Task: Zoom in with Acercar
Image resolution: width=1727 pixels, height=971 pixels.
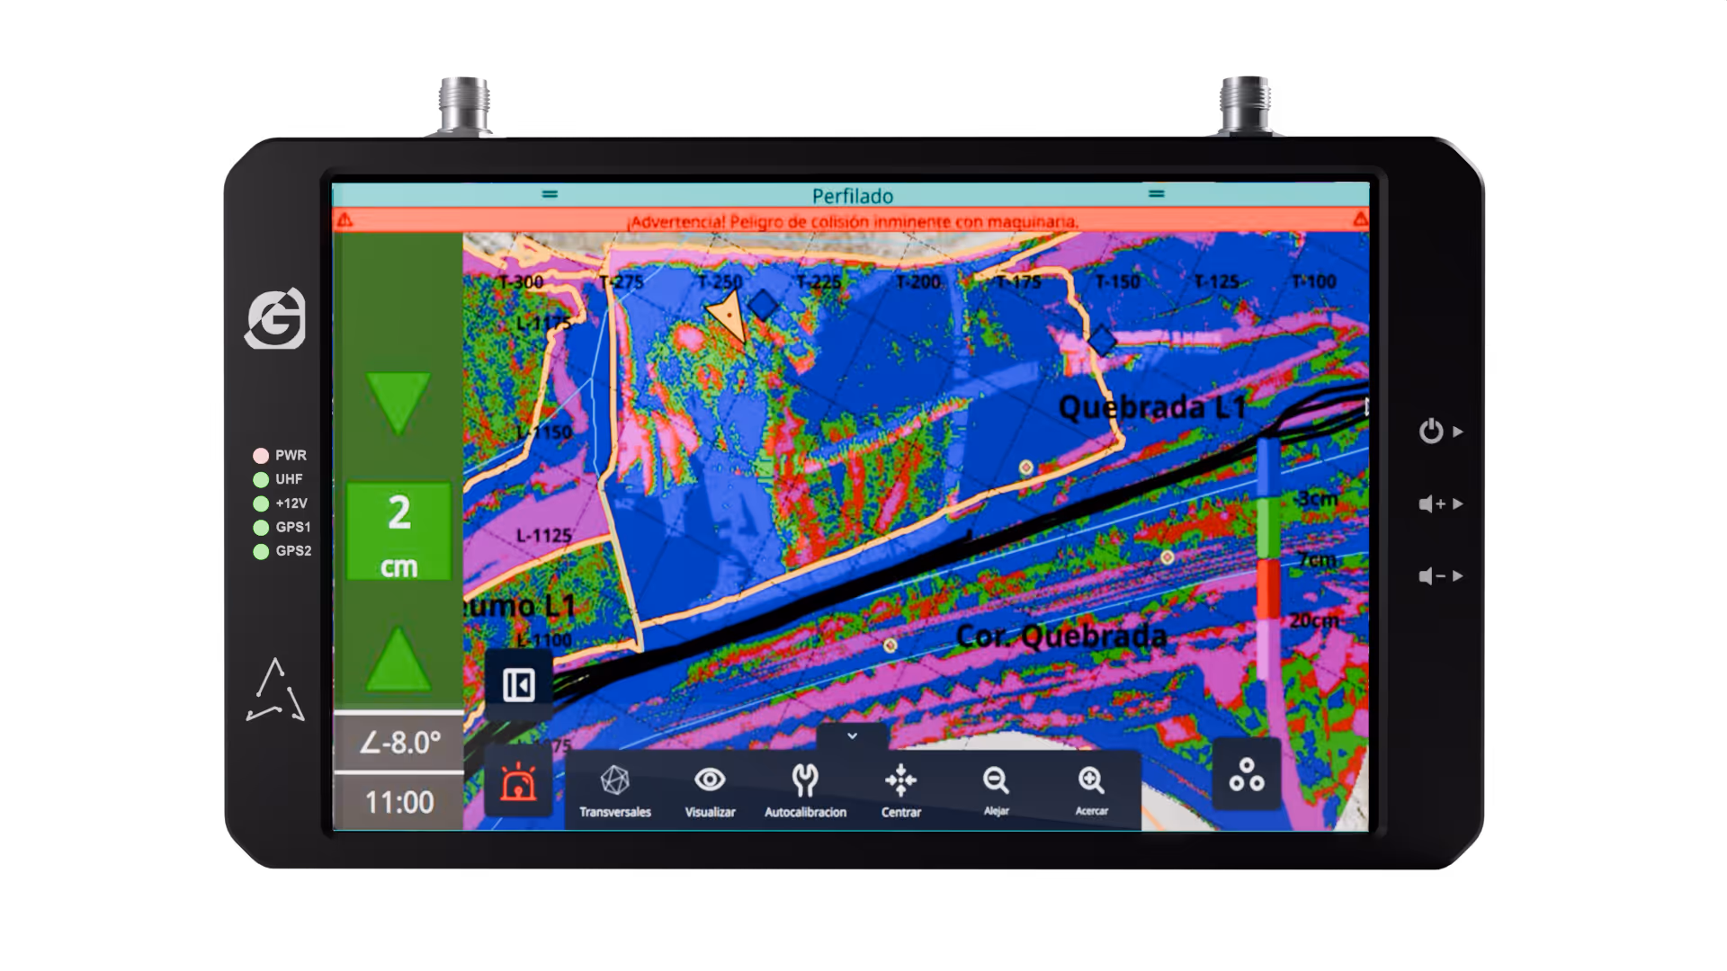Action: click(1091, 790)
